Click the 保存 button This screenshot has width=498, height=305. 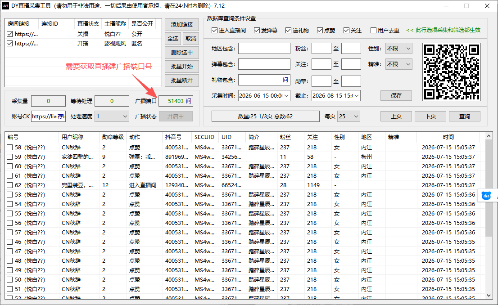coord(396,95)
